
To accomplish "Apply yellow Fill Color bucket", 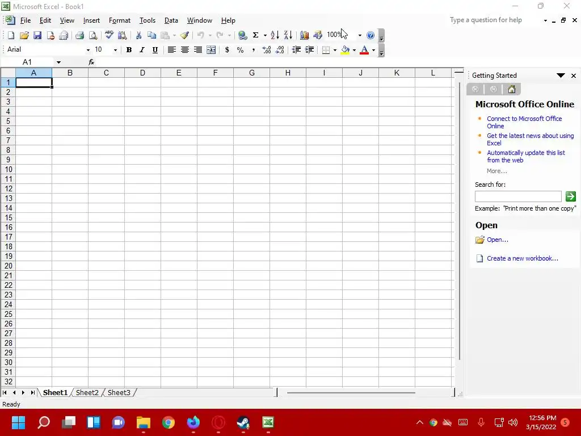I will pos(346,50).
